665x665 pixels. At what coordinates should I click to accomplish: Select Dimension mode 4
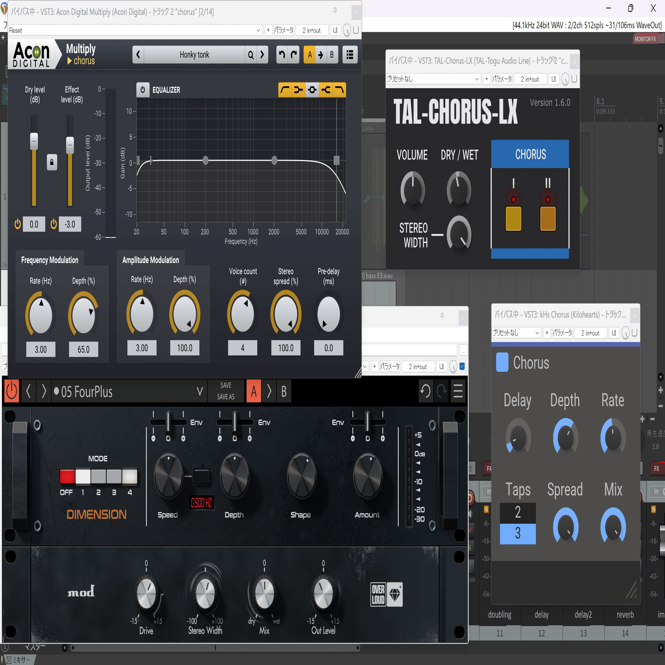click(x=129, y=476)
